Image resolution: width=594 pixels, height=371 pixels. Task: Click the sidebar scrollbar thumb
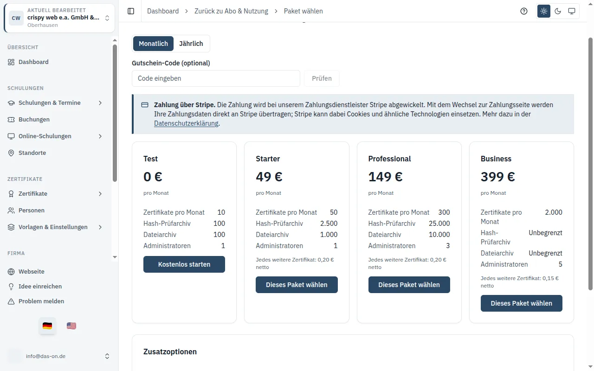tap(115, 113)
